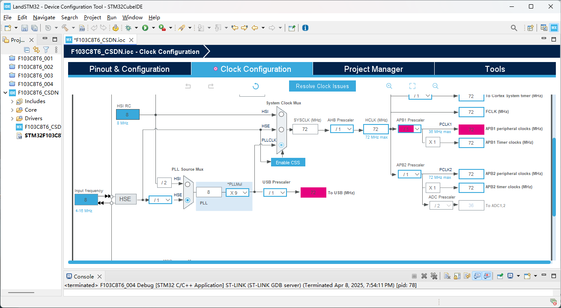The height and width of the screenshot is (308, 561).
Task: Expand the Drivers folder
Action: tap(12, 118)
